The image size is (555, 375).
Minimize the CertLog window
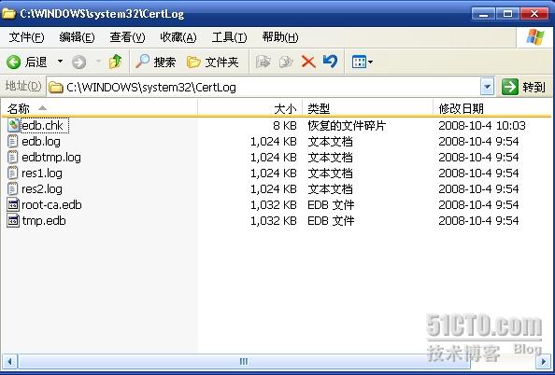[483, 14]
